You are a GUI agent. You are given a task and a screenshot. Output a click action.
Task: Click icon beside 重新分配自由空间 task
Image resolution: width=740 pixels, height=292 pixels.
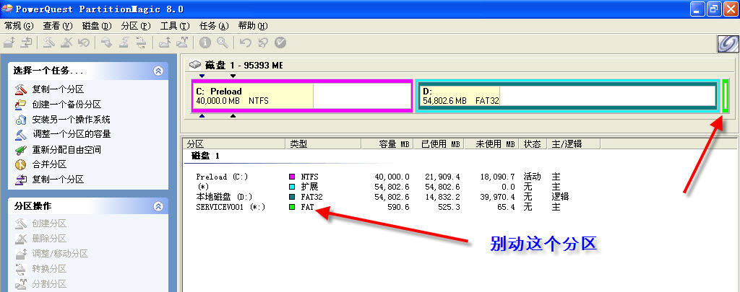20,150
